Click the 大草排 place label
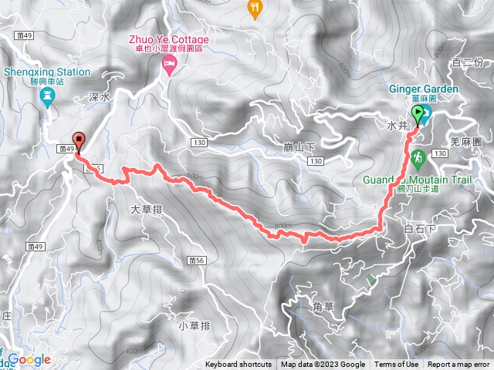Screen dimensions: 494x370 tap(147, 210)
